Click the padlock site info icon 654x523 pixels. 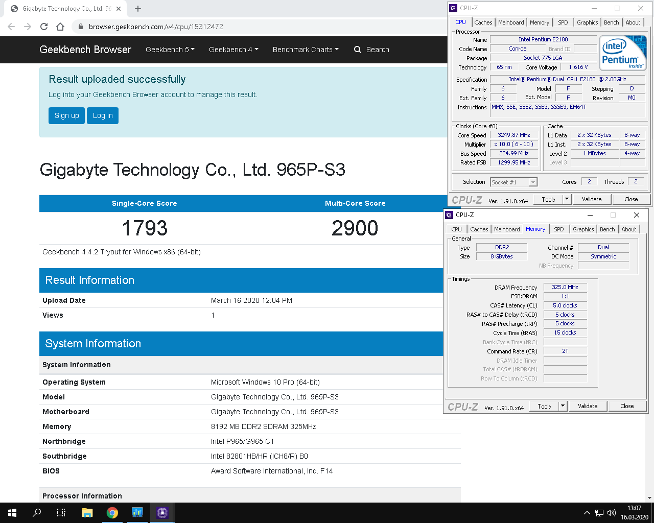click(x=81, y=27)
